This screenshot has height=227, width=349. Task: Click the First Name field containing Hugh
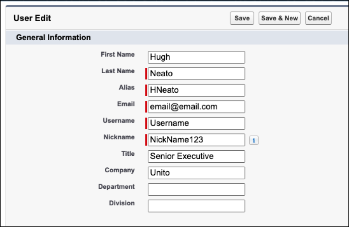(196, 57)
